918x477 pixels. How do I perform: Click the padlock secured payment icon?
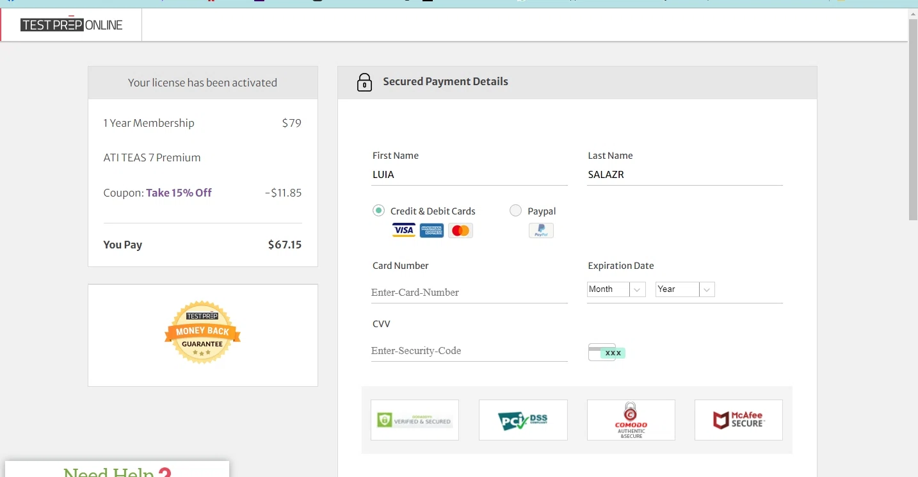click(x=364, y=83)
